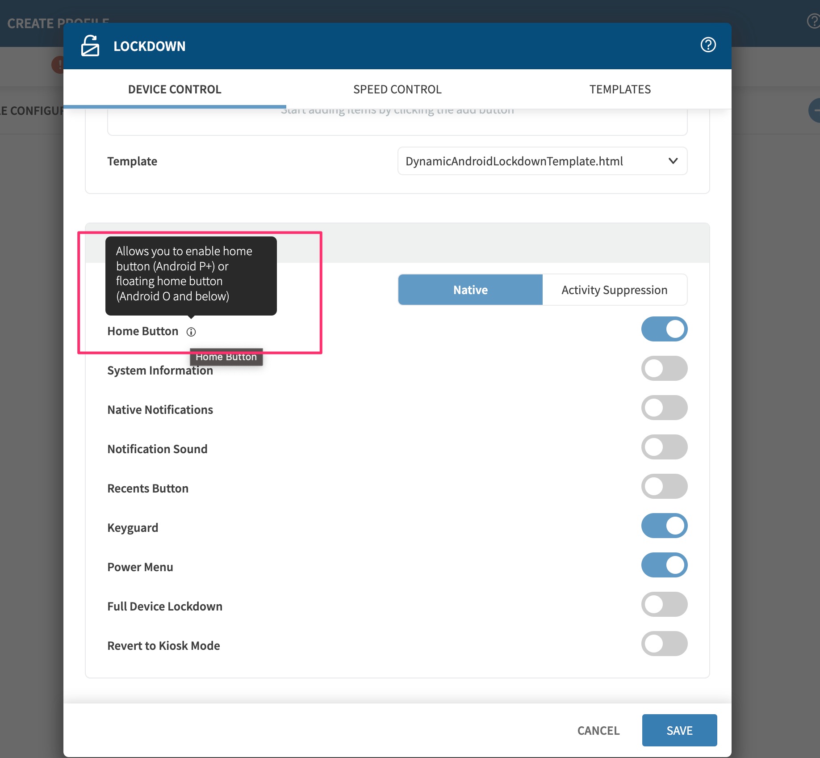Click the Home Button info icon

pyautogui.click(x=191, y=332)
